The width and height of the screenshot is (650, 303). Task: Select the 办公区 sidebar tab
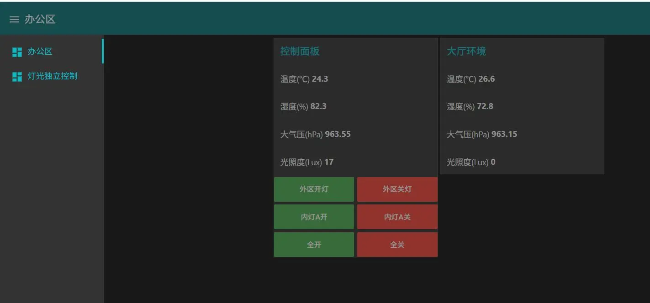[51, 51]
